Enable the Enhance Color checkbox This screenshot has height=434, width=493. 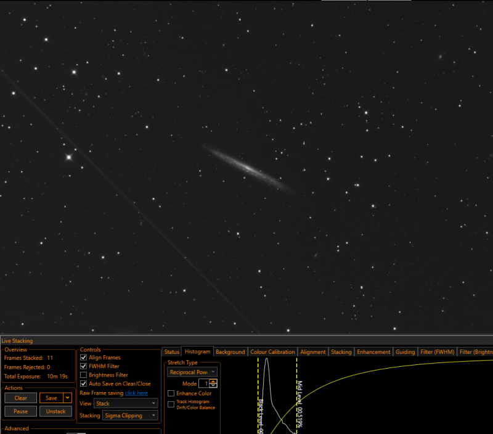[x=171, y=393]
